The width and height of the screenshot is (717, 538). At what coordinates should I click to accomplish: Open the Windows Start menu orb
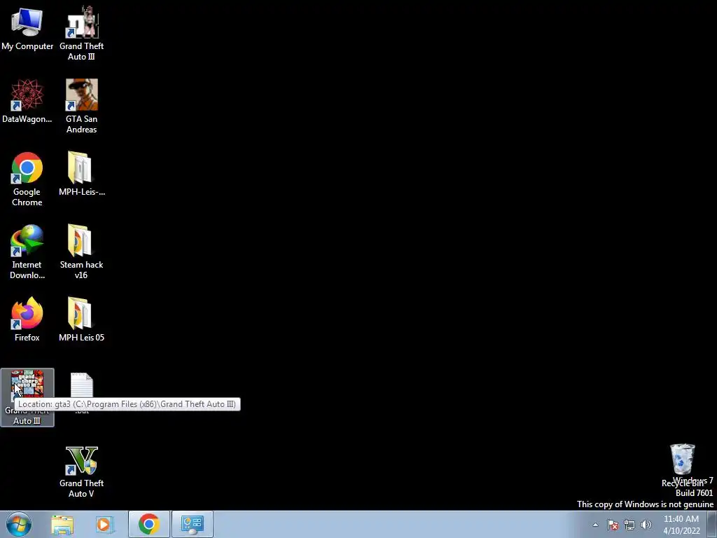(x=19, y=524)
